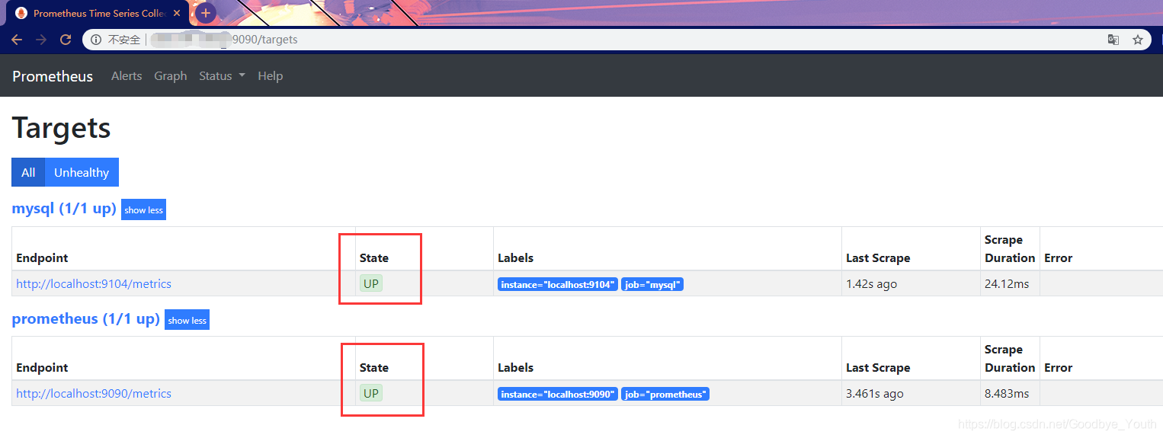Filter targets by Unhealthy

coord(82,172)
